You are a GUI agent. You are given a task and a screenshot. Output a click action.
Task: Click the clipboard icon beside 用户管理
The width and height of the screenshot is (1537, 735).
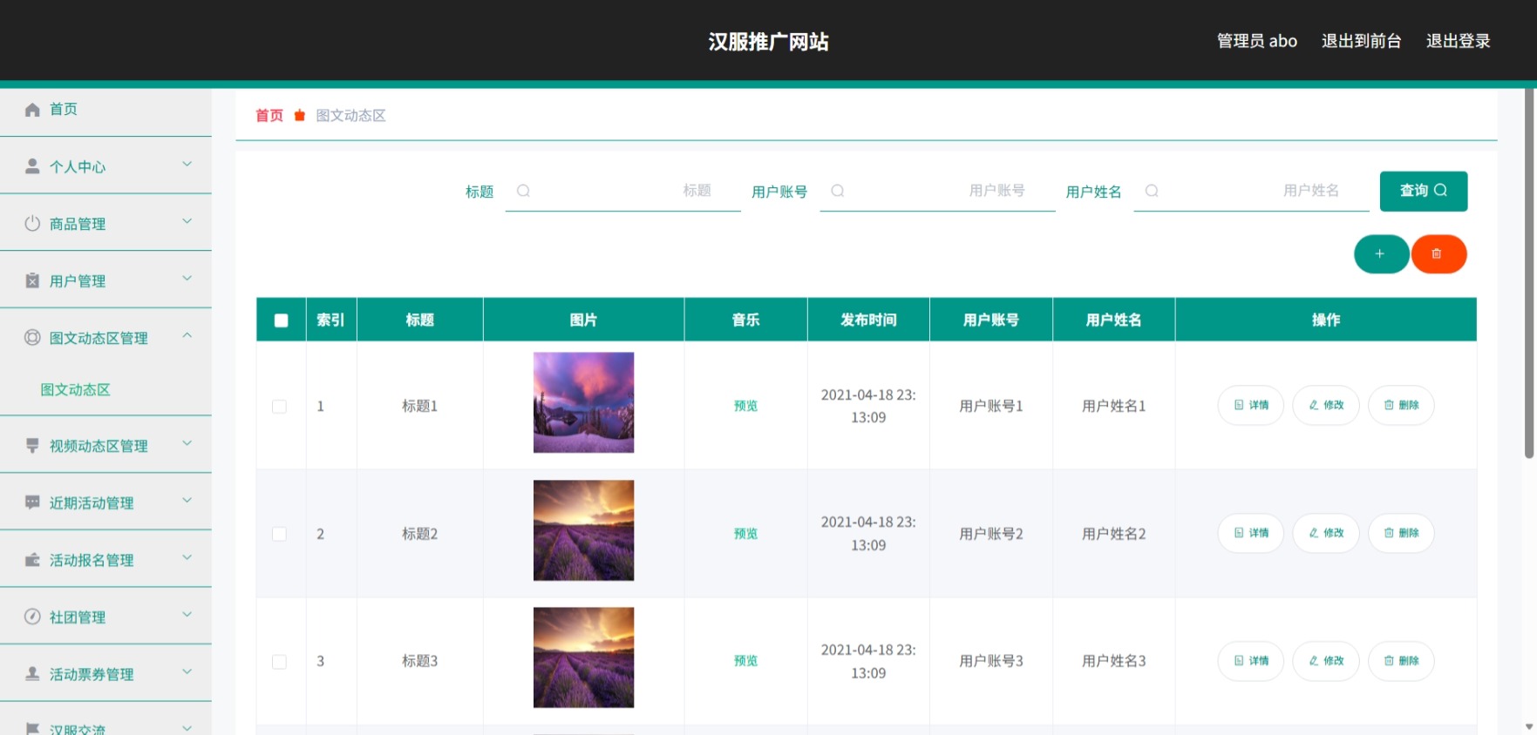coord(32,280)
